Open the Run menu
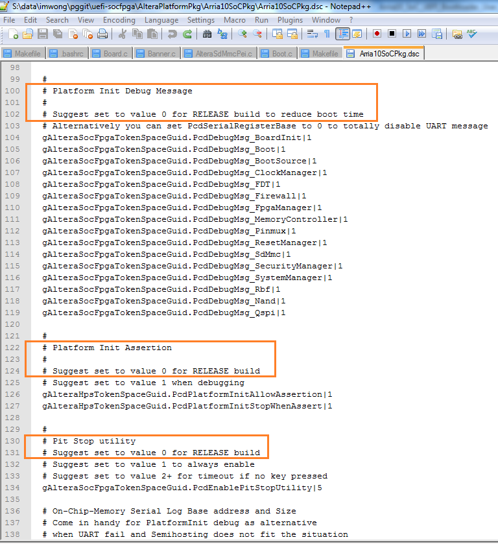The height and width of the screenshot is (544, 498). coord(261,20)
